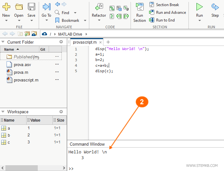Add a new editor tab with plus

[108, 42]
